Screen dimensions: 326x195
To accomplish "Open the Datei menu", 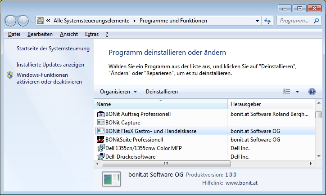I will (14, 34).
